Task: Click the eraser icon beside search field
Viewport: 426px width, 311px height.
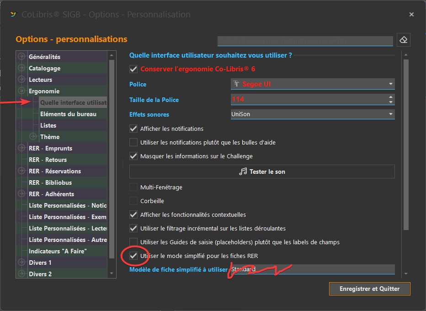Action: coord(403,40)
